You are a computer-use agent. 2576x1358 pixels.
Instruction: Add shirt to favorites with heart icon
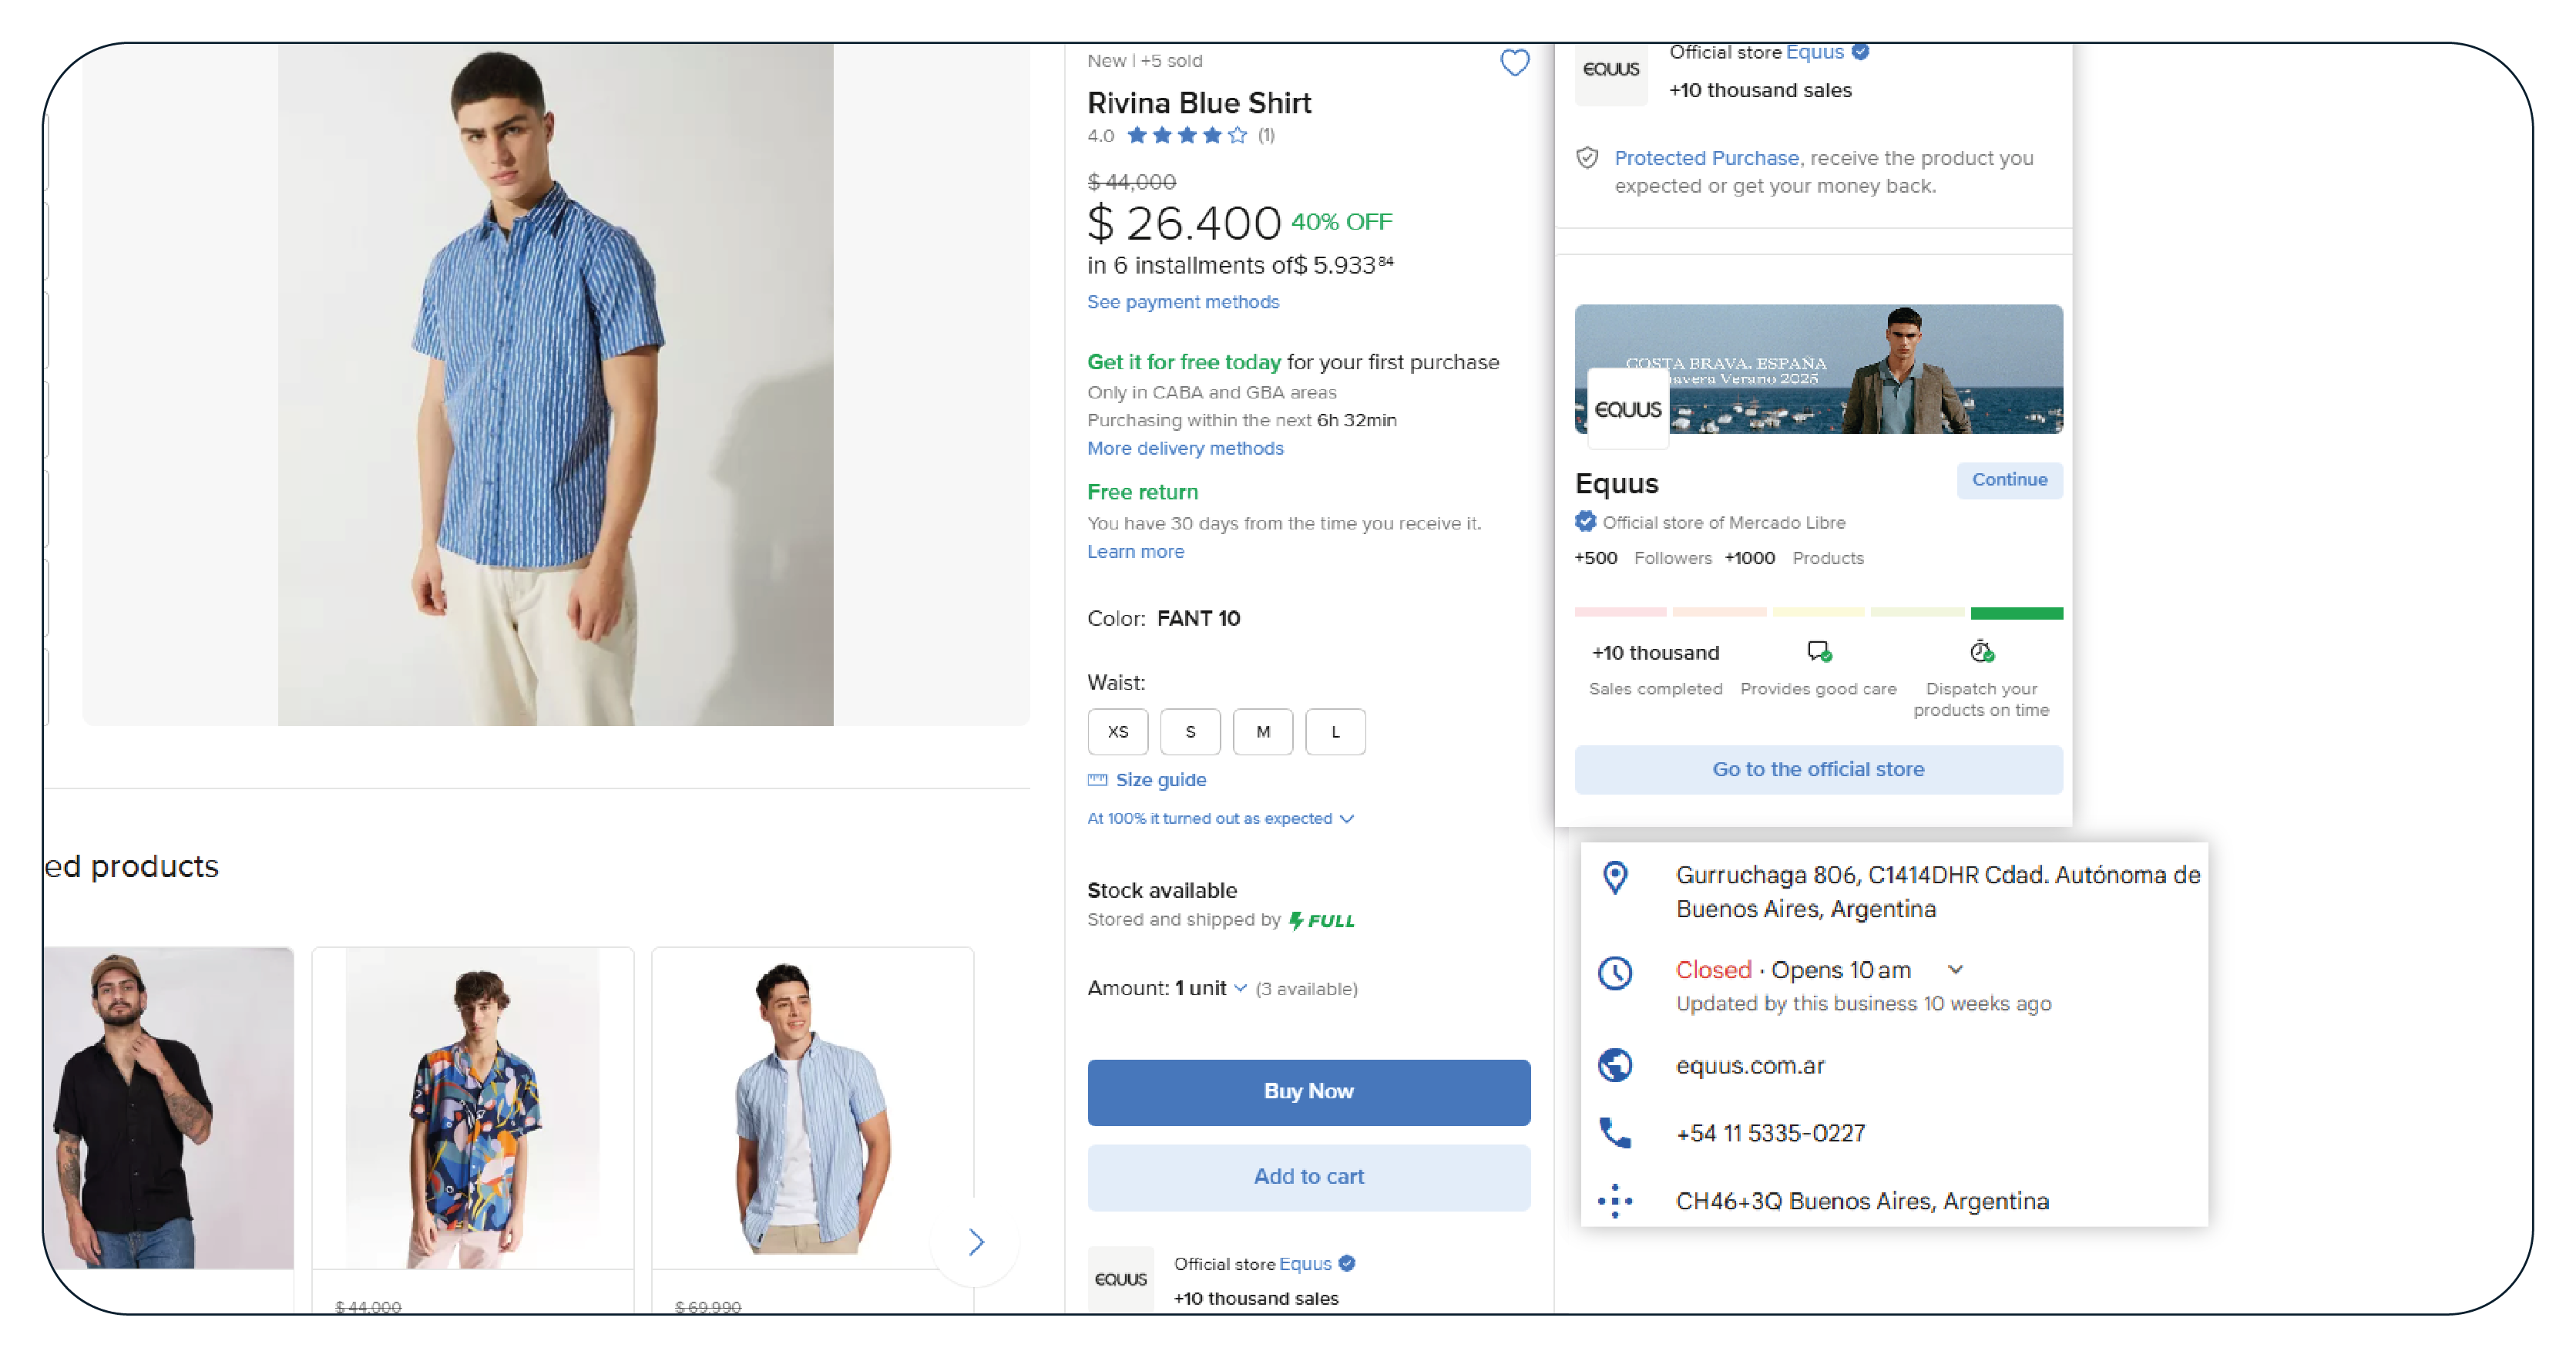click(1514, 63)
